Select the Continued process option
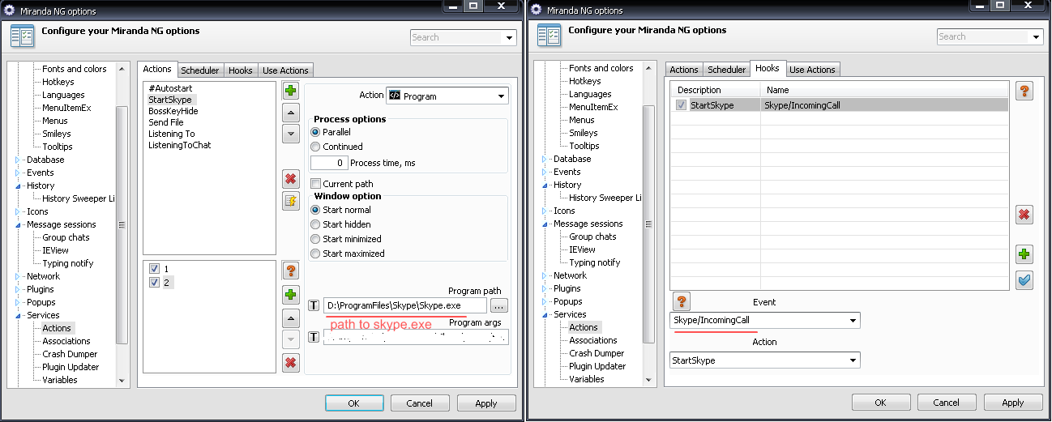Screen dimensions: 1052x422 (316, 147)
